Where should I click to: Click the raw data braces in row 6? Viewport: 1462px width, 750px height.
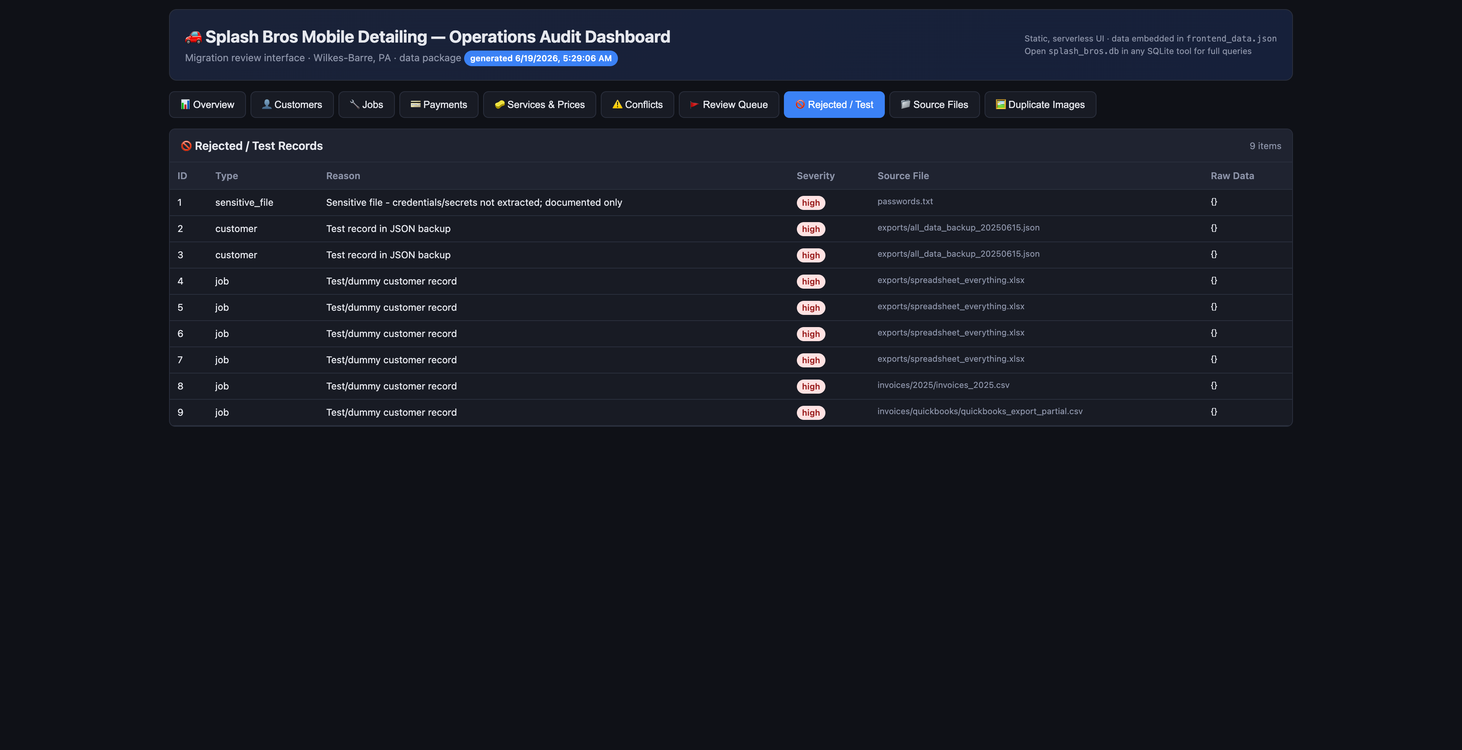click(1213, 333)
